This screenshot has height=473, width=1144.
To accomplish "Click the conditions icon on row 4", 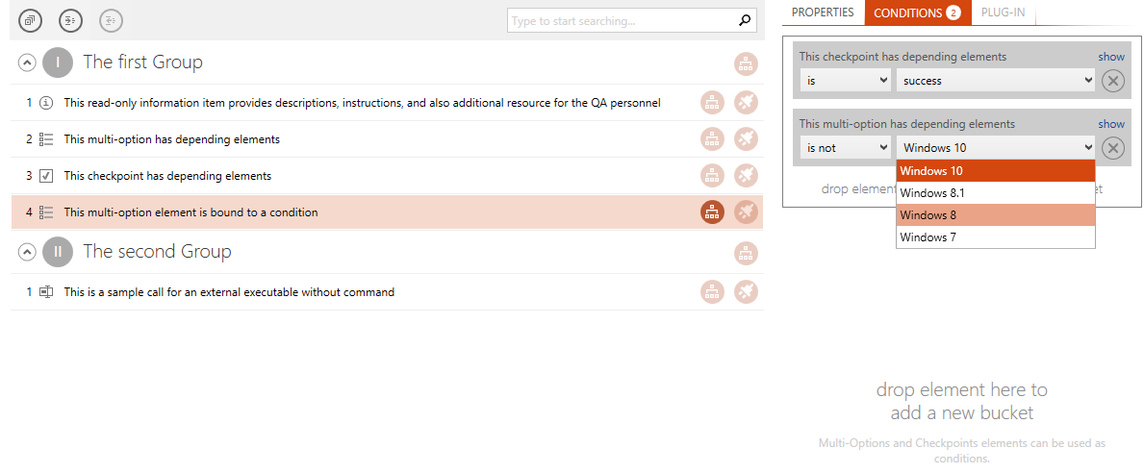I will tap(712, 212).
